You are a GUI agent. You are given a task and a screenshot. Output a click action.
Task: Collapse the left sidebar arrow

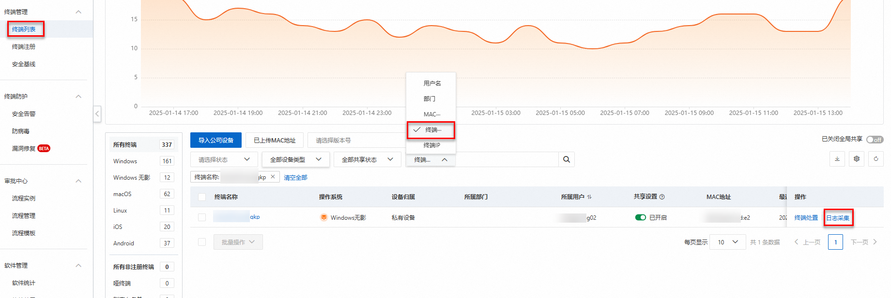pos(97,114)
